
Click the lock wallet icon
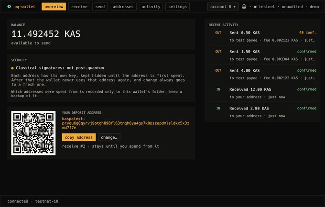[x=244, y=7]
